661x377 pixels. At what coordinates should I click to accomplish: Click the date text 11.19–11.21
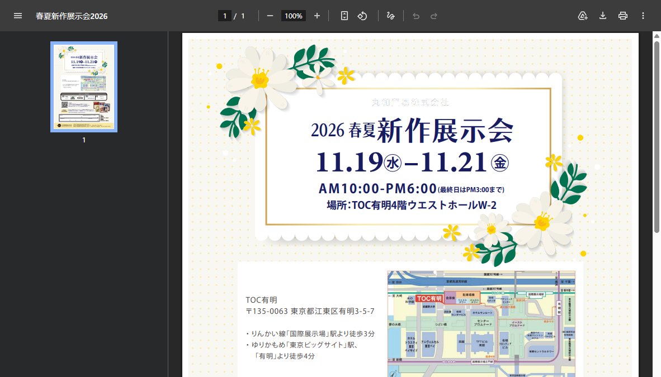click(412, 162)
